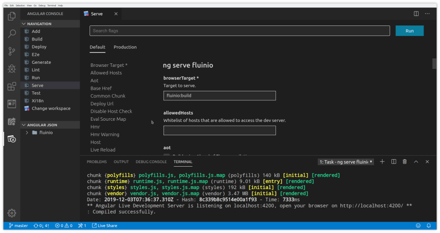Open the editor More Actions ellipsis
The image size is (440, 233).
(427, 14)
